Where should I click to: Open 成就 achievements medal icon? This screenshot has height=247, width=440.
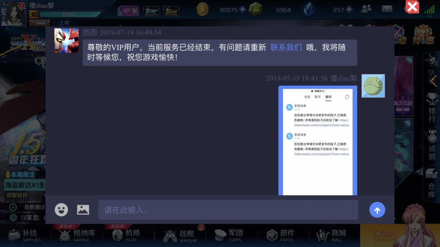point(431,145)
